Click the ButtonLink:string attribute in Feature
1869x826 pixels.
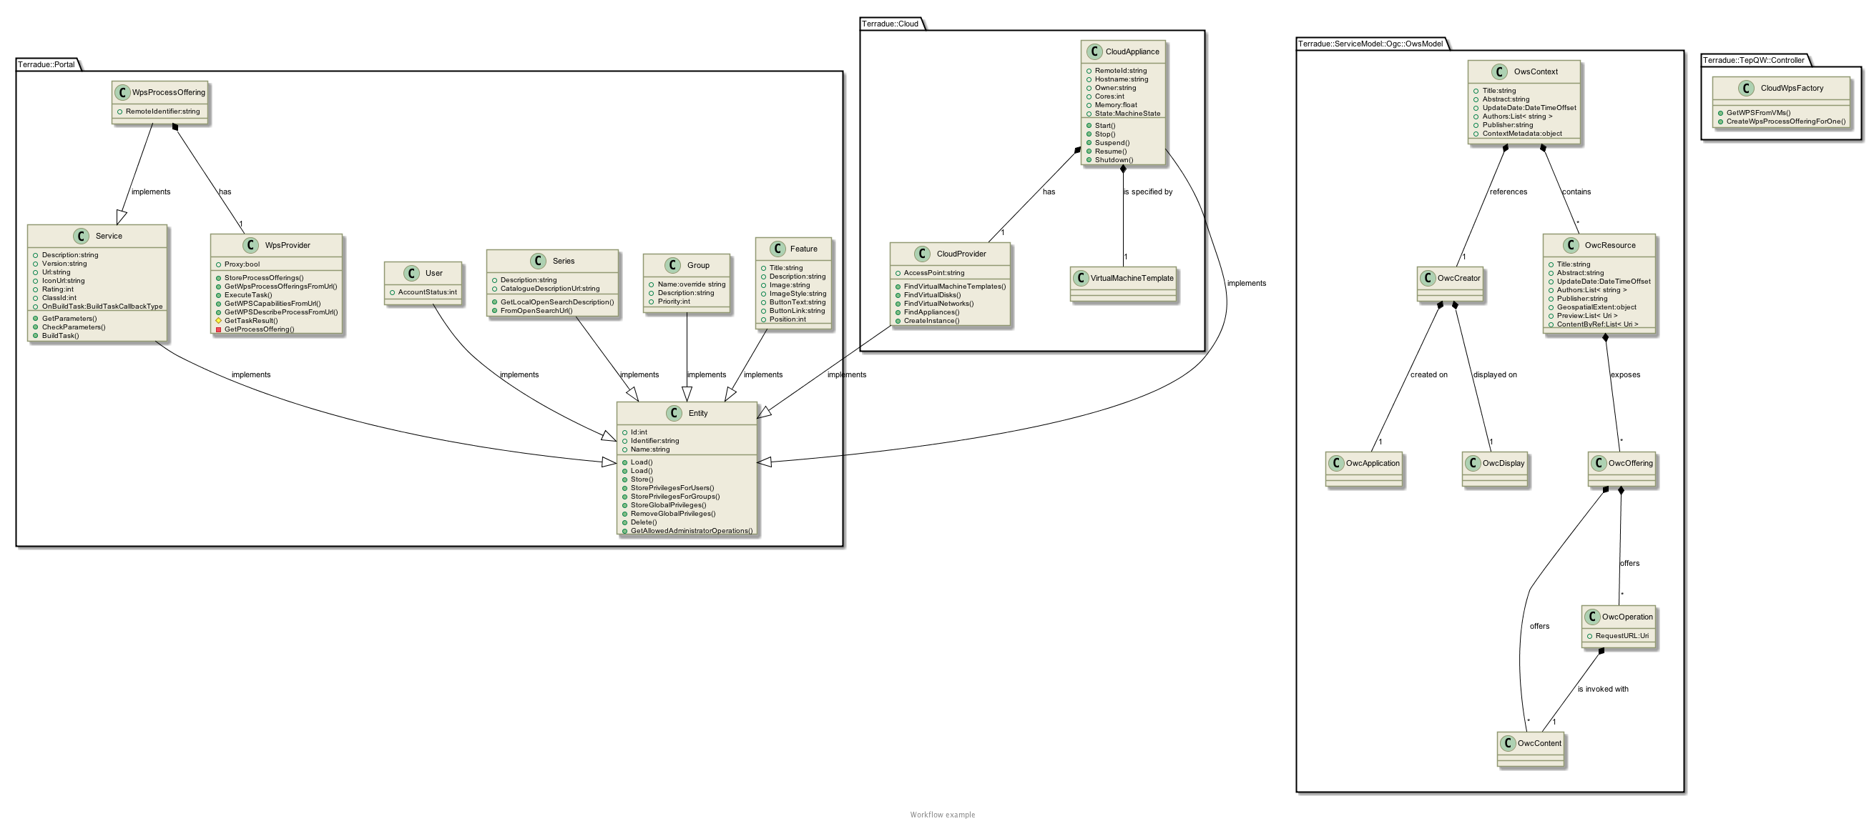pos(798,311)
